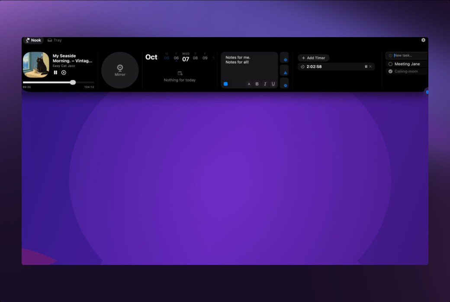450x302 pixels.
Task: Open Nook settings gear
Action: pyautogui.click(x=423, y=40)
